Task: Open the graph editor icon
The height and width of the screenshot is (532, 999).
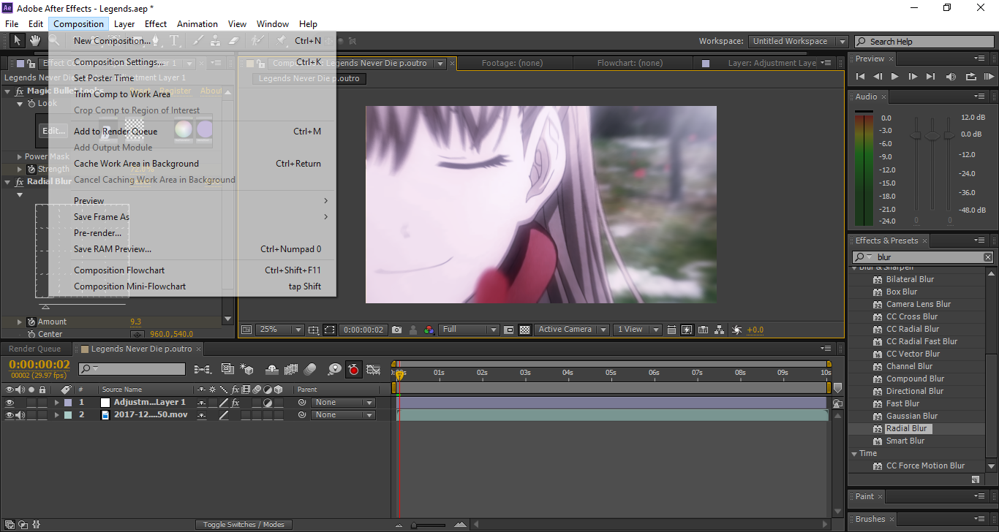Action: click(374, 370)
